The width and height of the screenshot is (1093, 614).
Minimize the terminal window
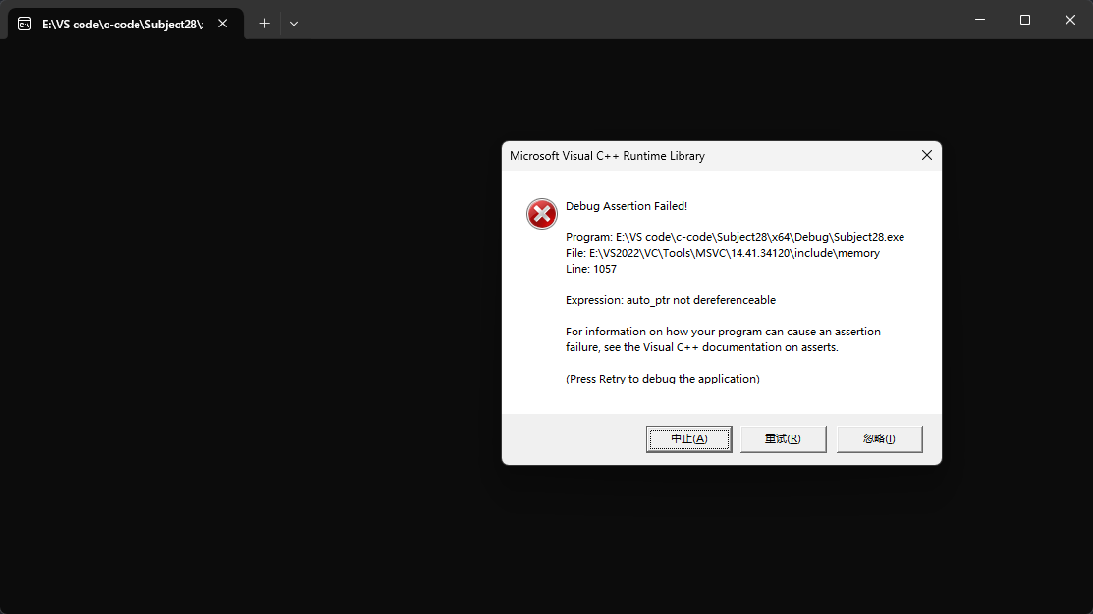click(980, 20)
